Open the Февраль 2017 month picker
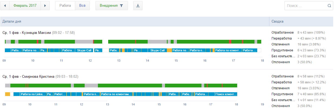 (25, 6)
